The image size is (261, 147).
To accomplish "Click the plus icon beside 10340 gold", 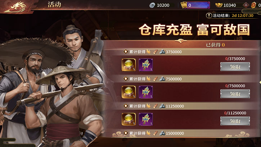I will coord(246,5).
